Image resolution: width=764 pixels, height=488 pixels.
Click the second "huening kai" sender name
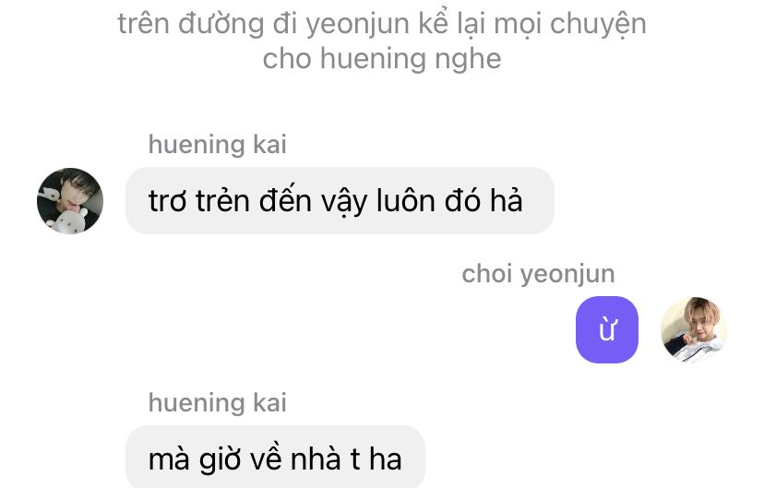218,403
